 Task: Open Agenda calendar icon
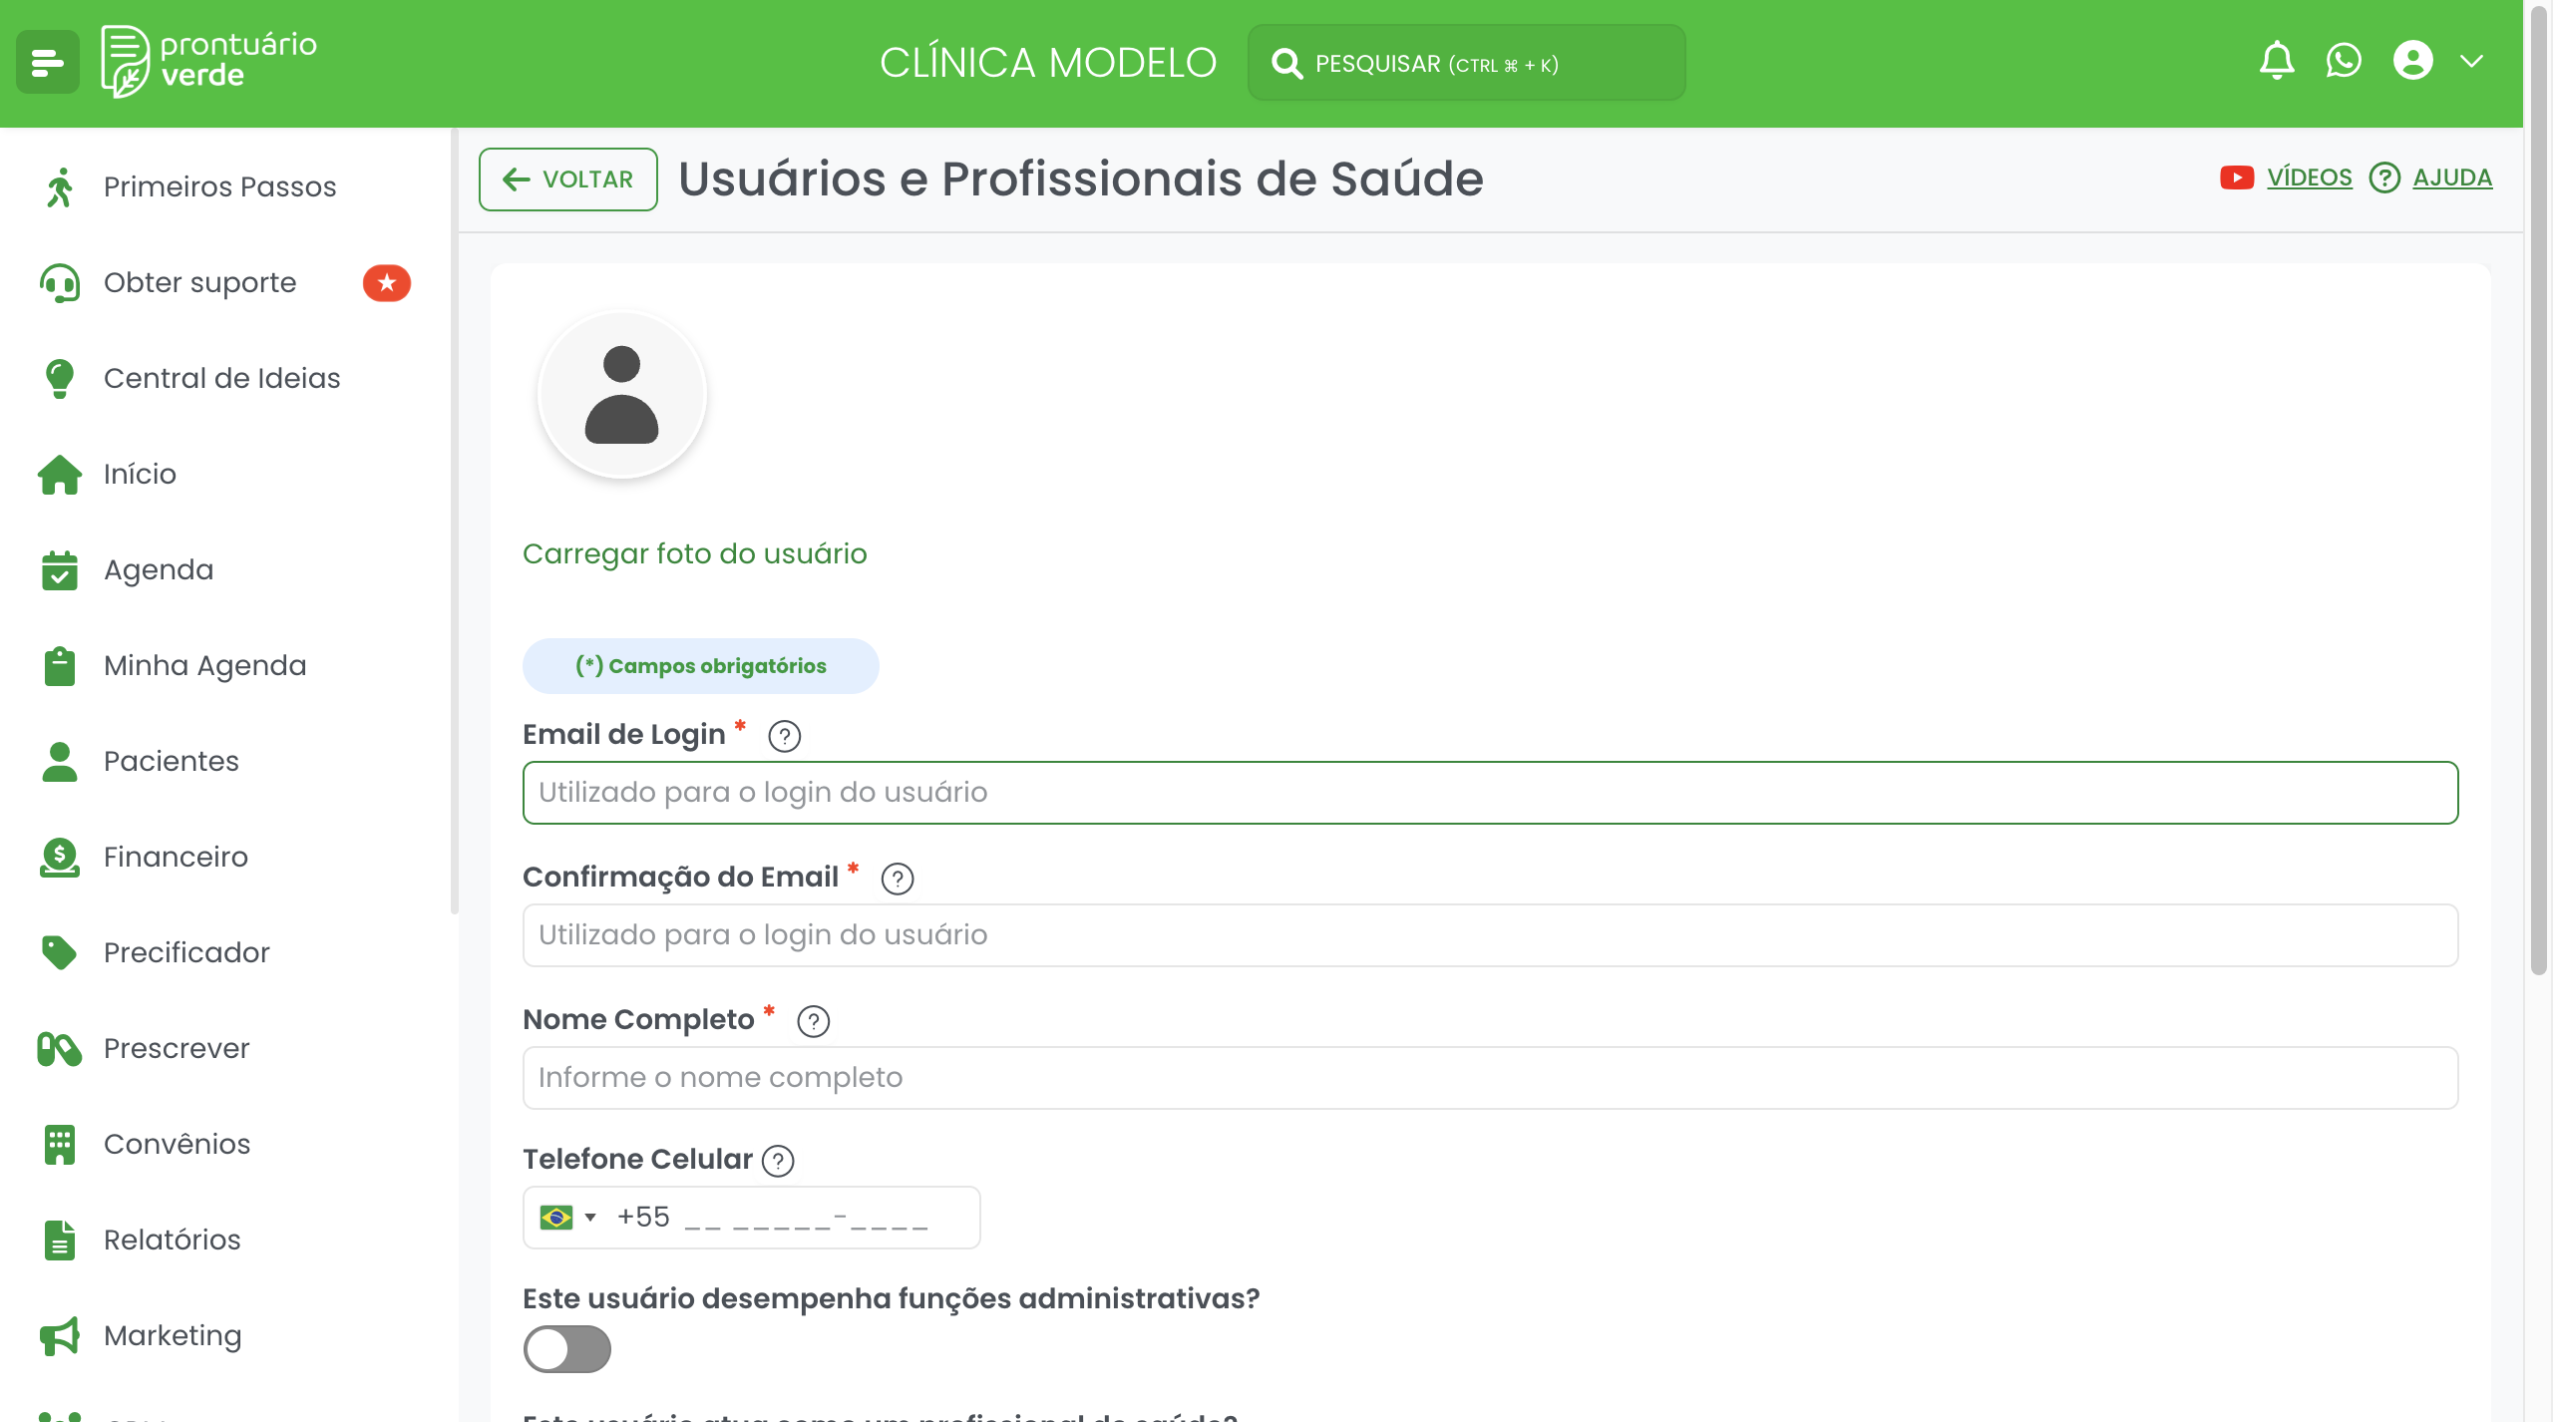point(60,570)
